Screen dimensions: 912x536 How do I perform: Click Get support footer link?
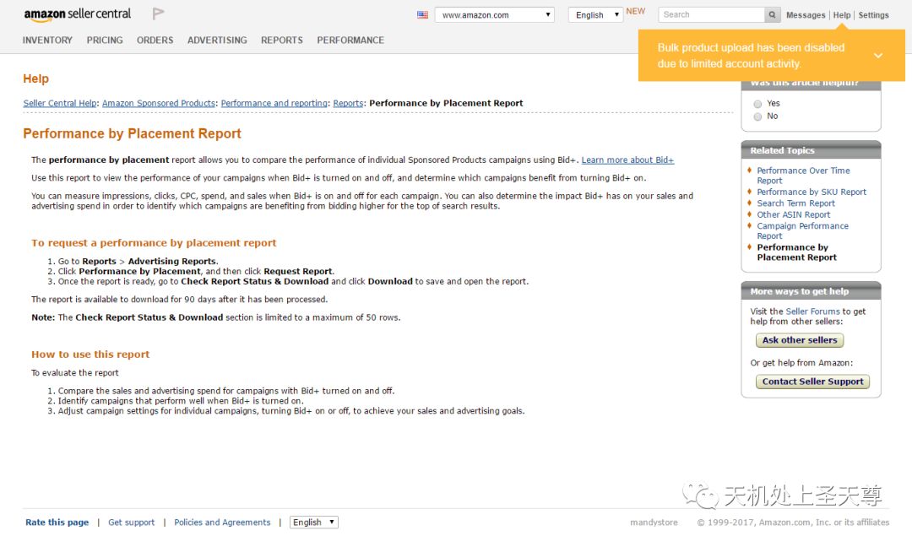click(132, 522)
